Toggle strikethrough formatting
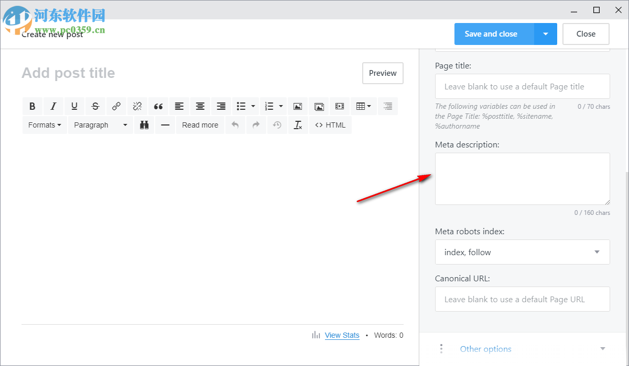 coord(95,106)
